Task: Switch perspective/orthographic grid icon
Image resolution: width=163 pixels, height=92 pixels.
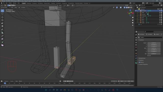Action: click(133, 25)
